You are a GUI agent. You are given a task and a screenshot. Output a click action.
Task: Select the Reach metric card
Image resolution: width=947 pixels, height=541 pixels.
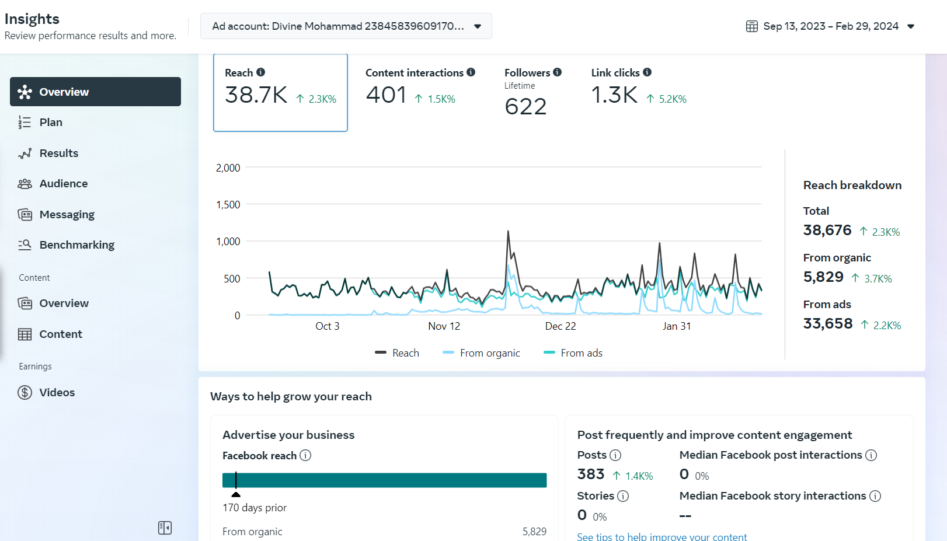[x=280, y=92]
